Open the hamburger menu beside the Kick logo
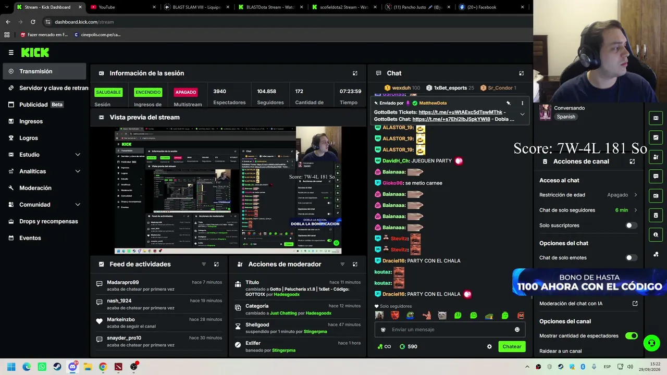Screen dimensions: 667x375 11,53
